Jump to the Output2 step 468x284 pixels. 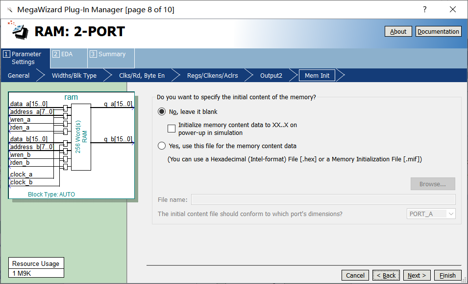pyautogui.click(x=271, y=75)
